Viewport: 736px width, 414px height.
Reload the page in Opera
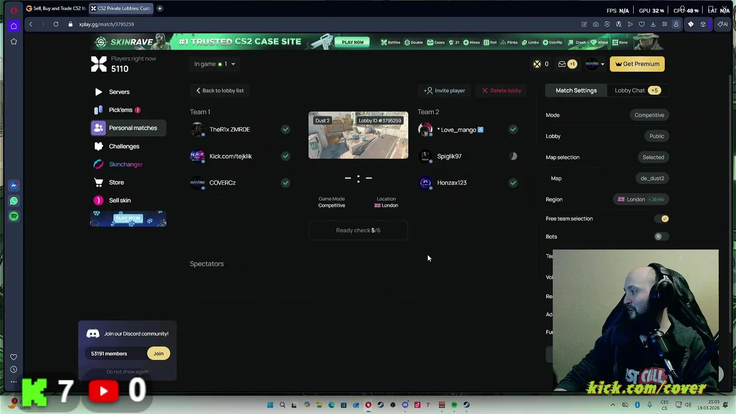(x=56, y=24)
